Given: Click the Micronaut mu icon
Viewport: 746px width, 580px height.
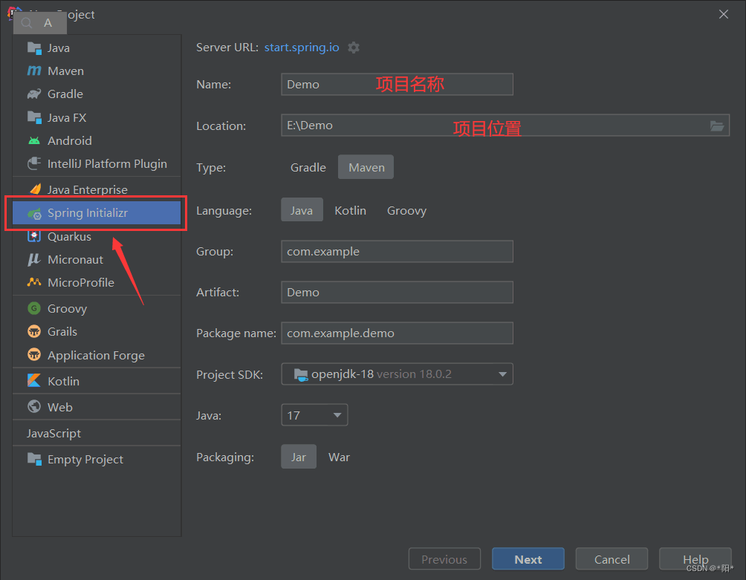Looking at the screenshot, I should (x=33, y=260).
